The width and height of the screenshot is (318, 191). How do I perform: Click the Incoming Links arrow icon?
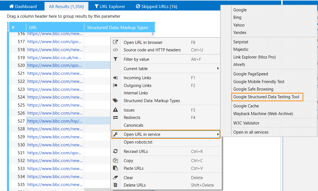115,78
